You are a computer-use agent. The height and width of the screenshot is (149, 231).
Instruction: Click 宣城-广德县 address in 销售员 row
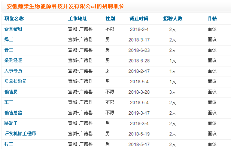(x=80, y=92)
